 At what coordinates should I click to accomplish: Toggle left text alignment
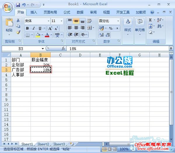click(x=70, y=28)
